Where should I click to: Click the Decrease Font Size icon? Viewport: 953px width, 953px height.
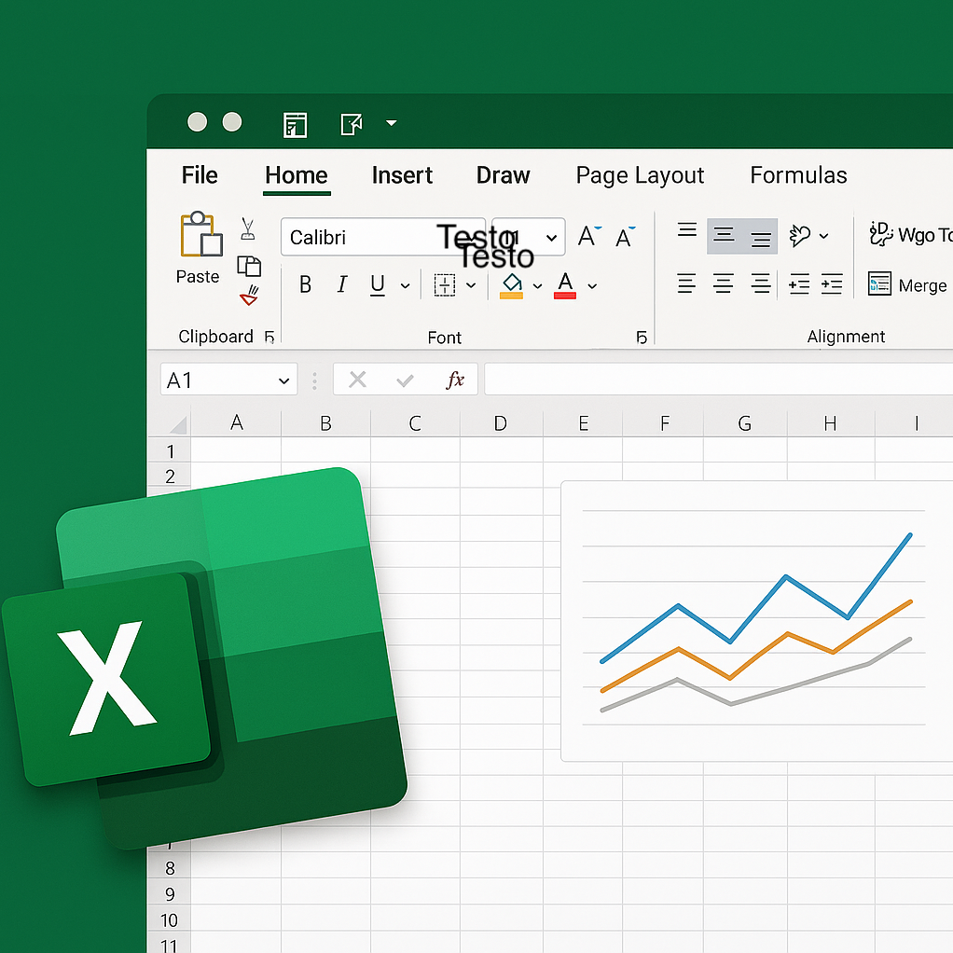coord(626,237)
